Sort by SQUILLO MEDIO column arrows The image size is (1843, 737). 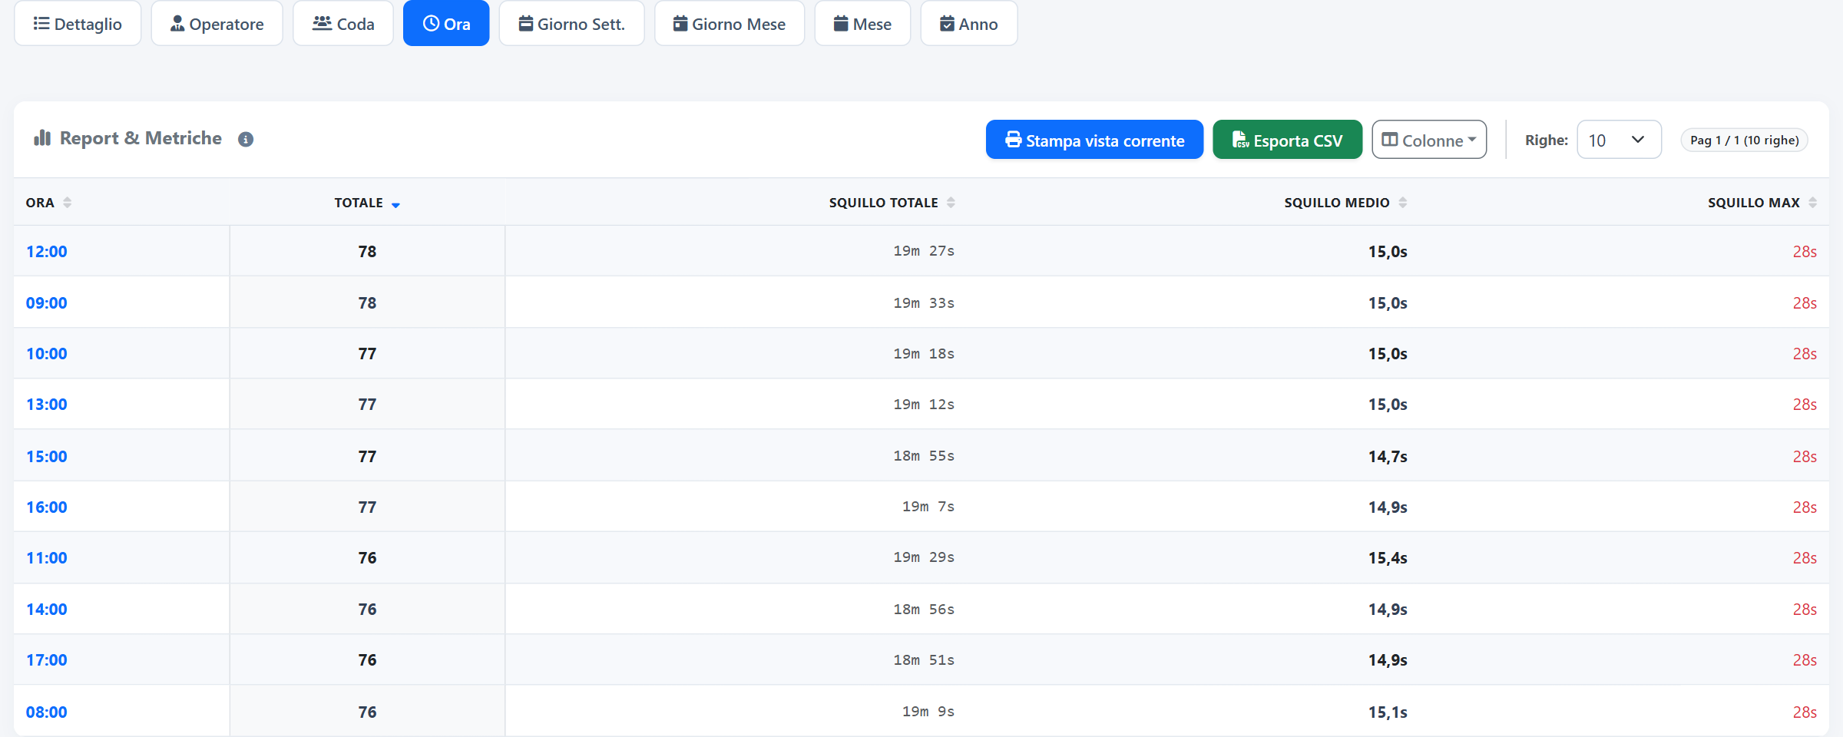(1402, 203)
